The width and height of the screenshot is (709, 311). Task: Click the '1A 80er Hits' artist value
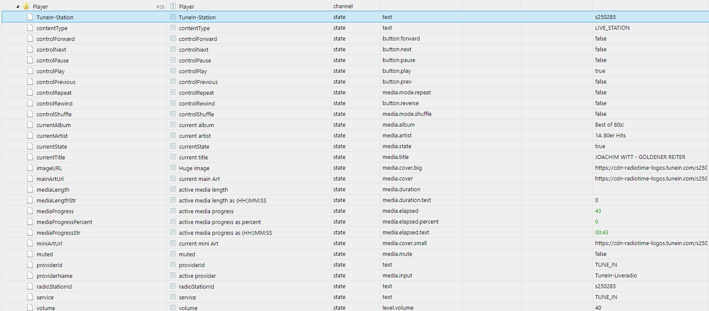tap(610, 136)
